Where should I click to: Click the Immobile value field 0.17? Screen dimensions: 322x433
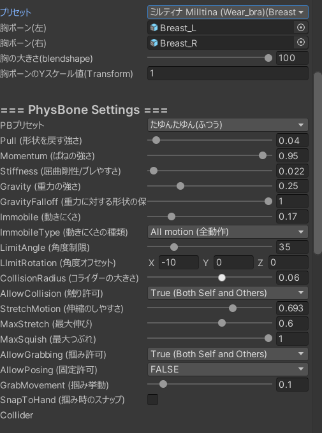[x=292, y=216]
